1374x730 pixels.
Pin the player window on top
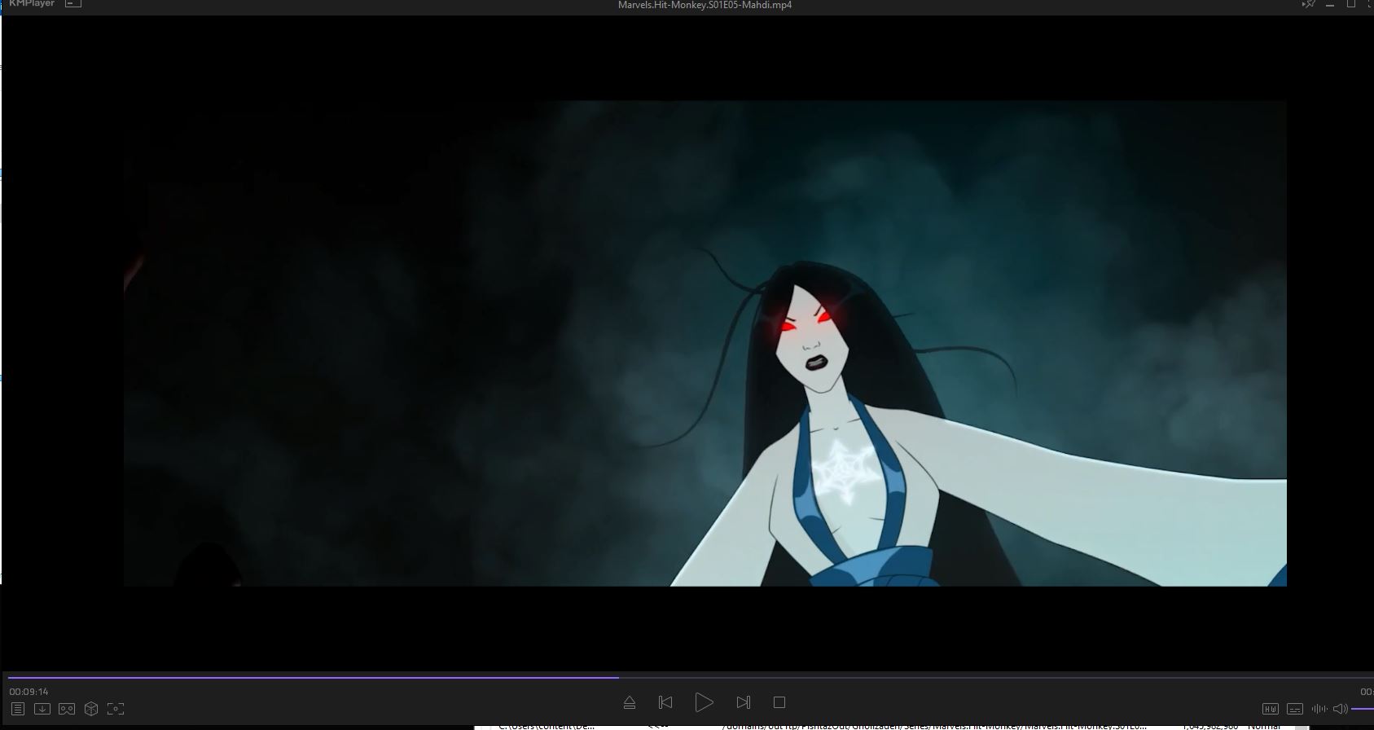(x=1309, y=5)
